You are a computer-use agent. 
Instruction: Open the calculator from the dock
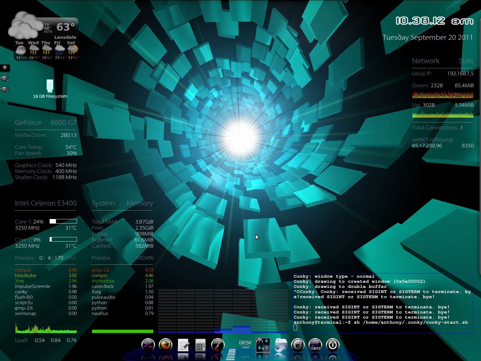pyautogui.click(x=201, y=345)
